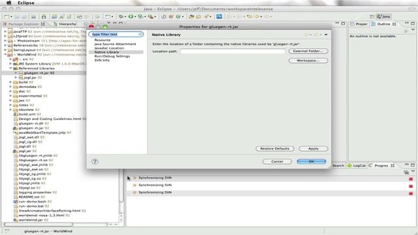Image resolution: width=418 pixels, height=235 pixels.
Task: Click the SVN lock toolbar icon
Action: [x=44, y=16]
